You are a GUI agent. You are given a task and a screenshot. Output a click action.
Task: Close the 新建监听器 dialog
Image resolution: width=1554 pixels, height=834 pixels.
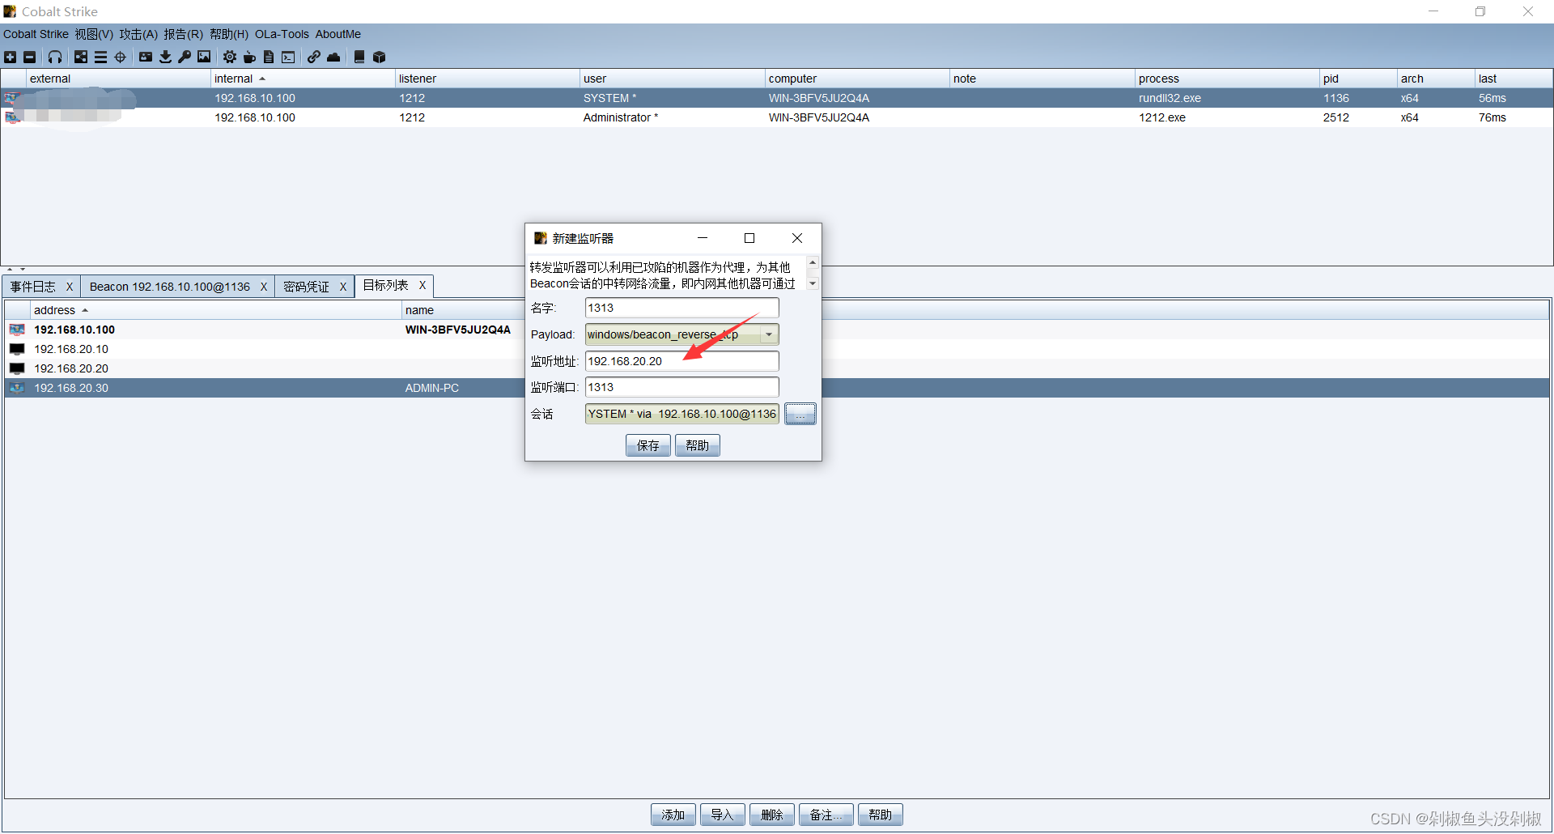pyautogui.click(x=797, y=238)
